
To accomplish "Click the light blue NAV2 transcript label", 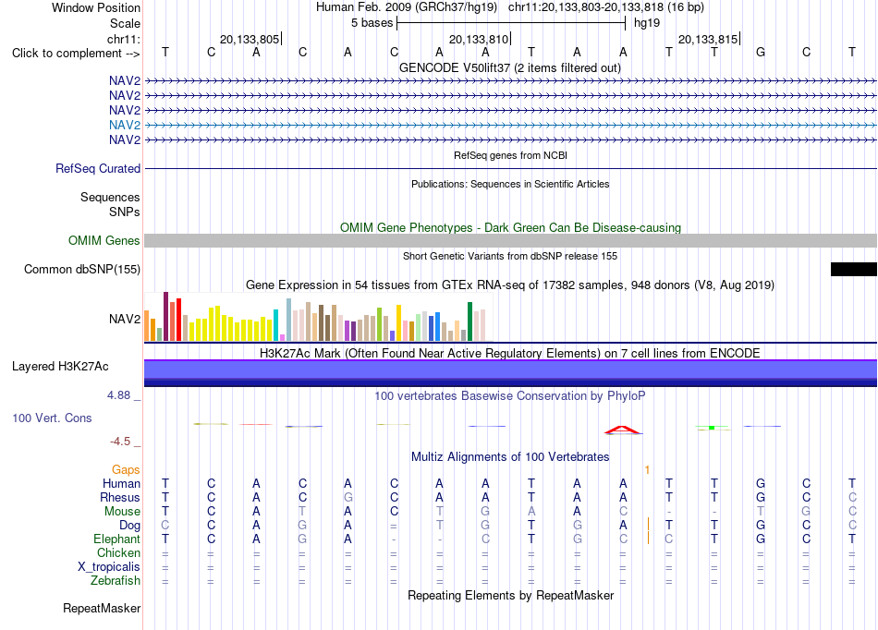I will click(x=125, y=125).
